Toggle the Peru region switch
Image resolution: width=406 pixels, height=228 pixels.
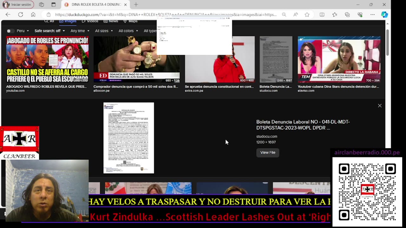[x=10, y=31]
